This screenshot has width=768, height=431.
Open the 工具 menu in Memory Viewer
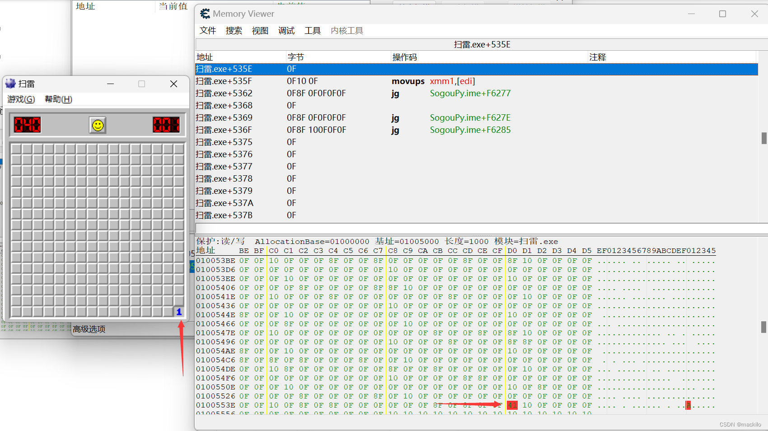pyautogui.click(x=313, y=31)
